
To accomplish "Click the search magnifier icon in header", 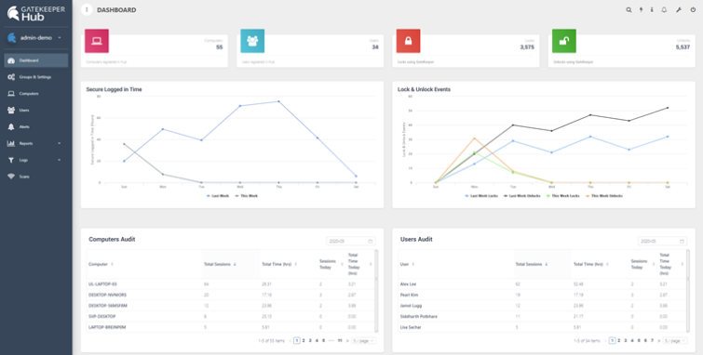I will (629, 10).
